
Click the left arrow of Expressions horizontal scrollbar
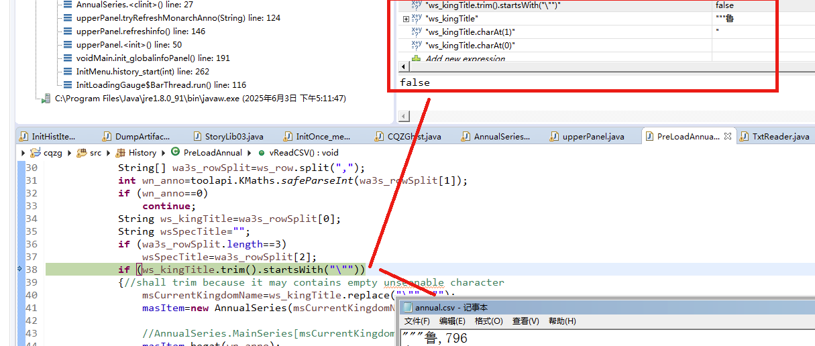[403, 68]
